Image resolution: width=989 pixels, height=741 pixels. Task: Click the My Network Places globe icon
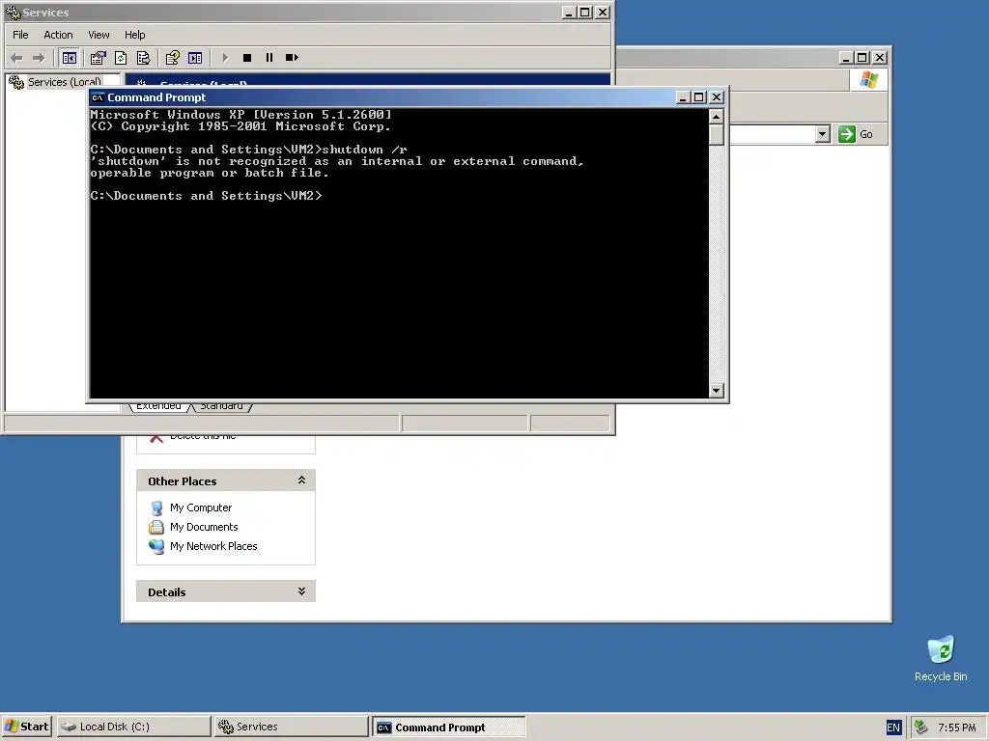156,546
